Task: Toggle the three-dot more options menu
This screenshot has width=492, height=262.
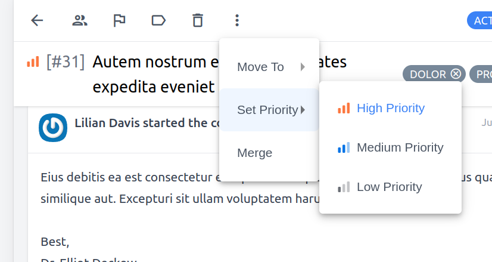Action: tap(237, 21)
